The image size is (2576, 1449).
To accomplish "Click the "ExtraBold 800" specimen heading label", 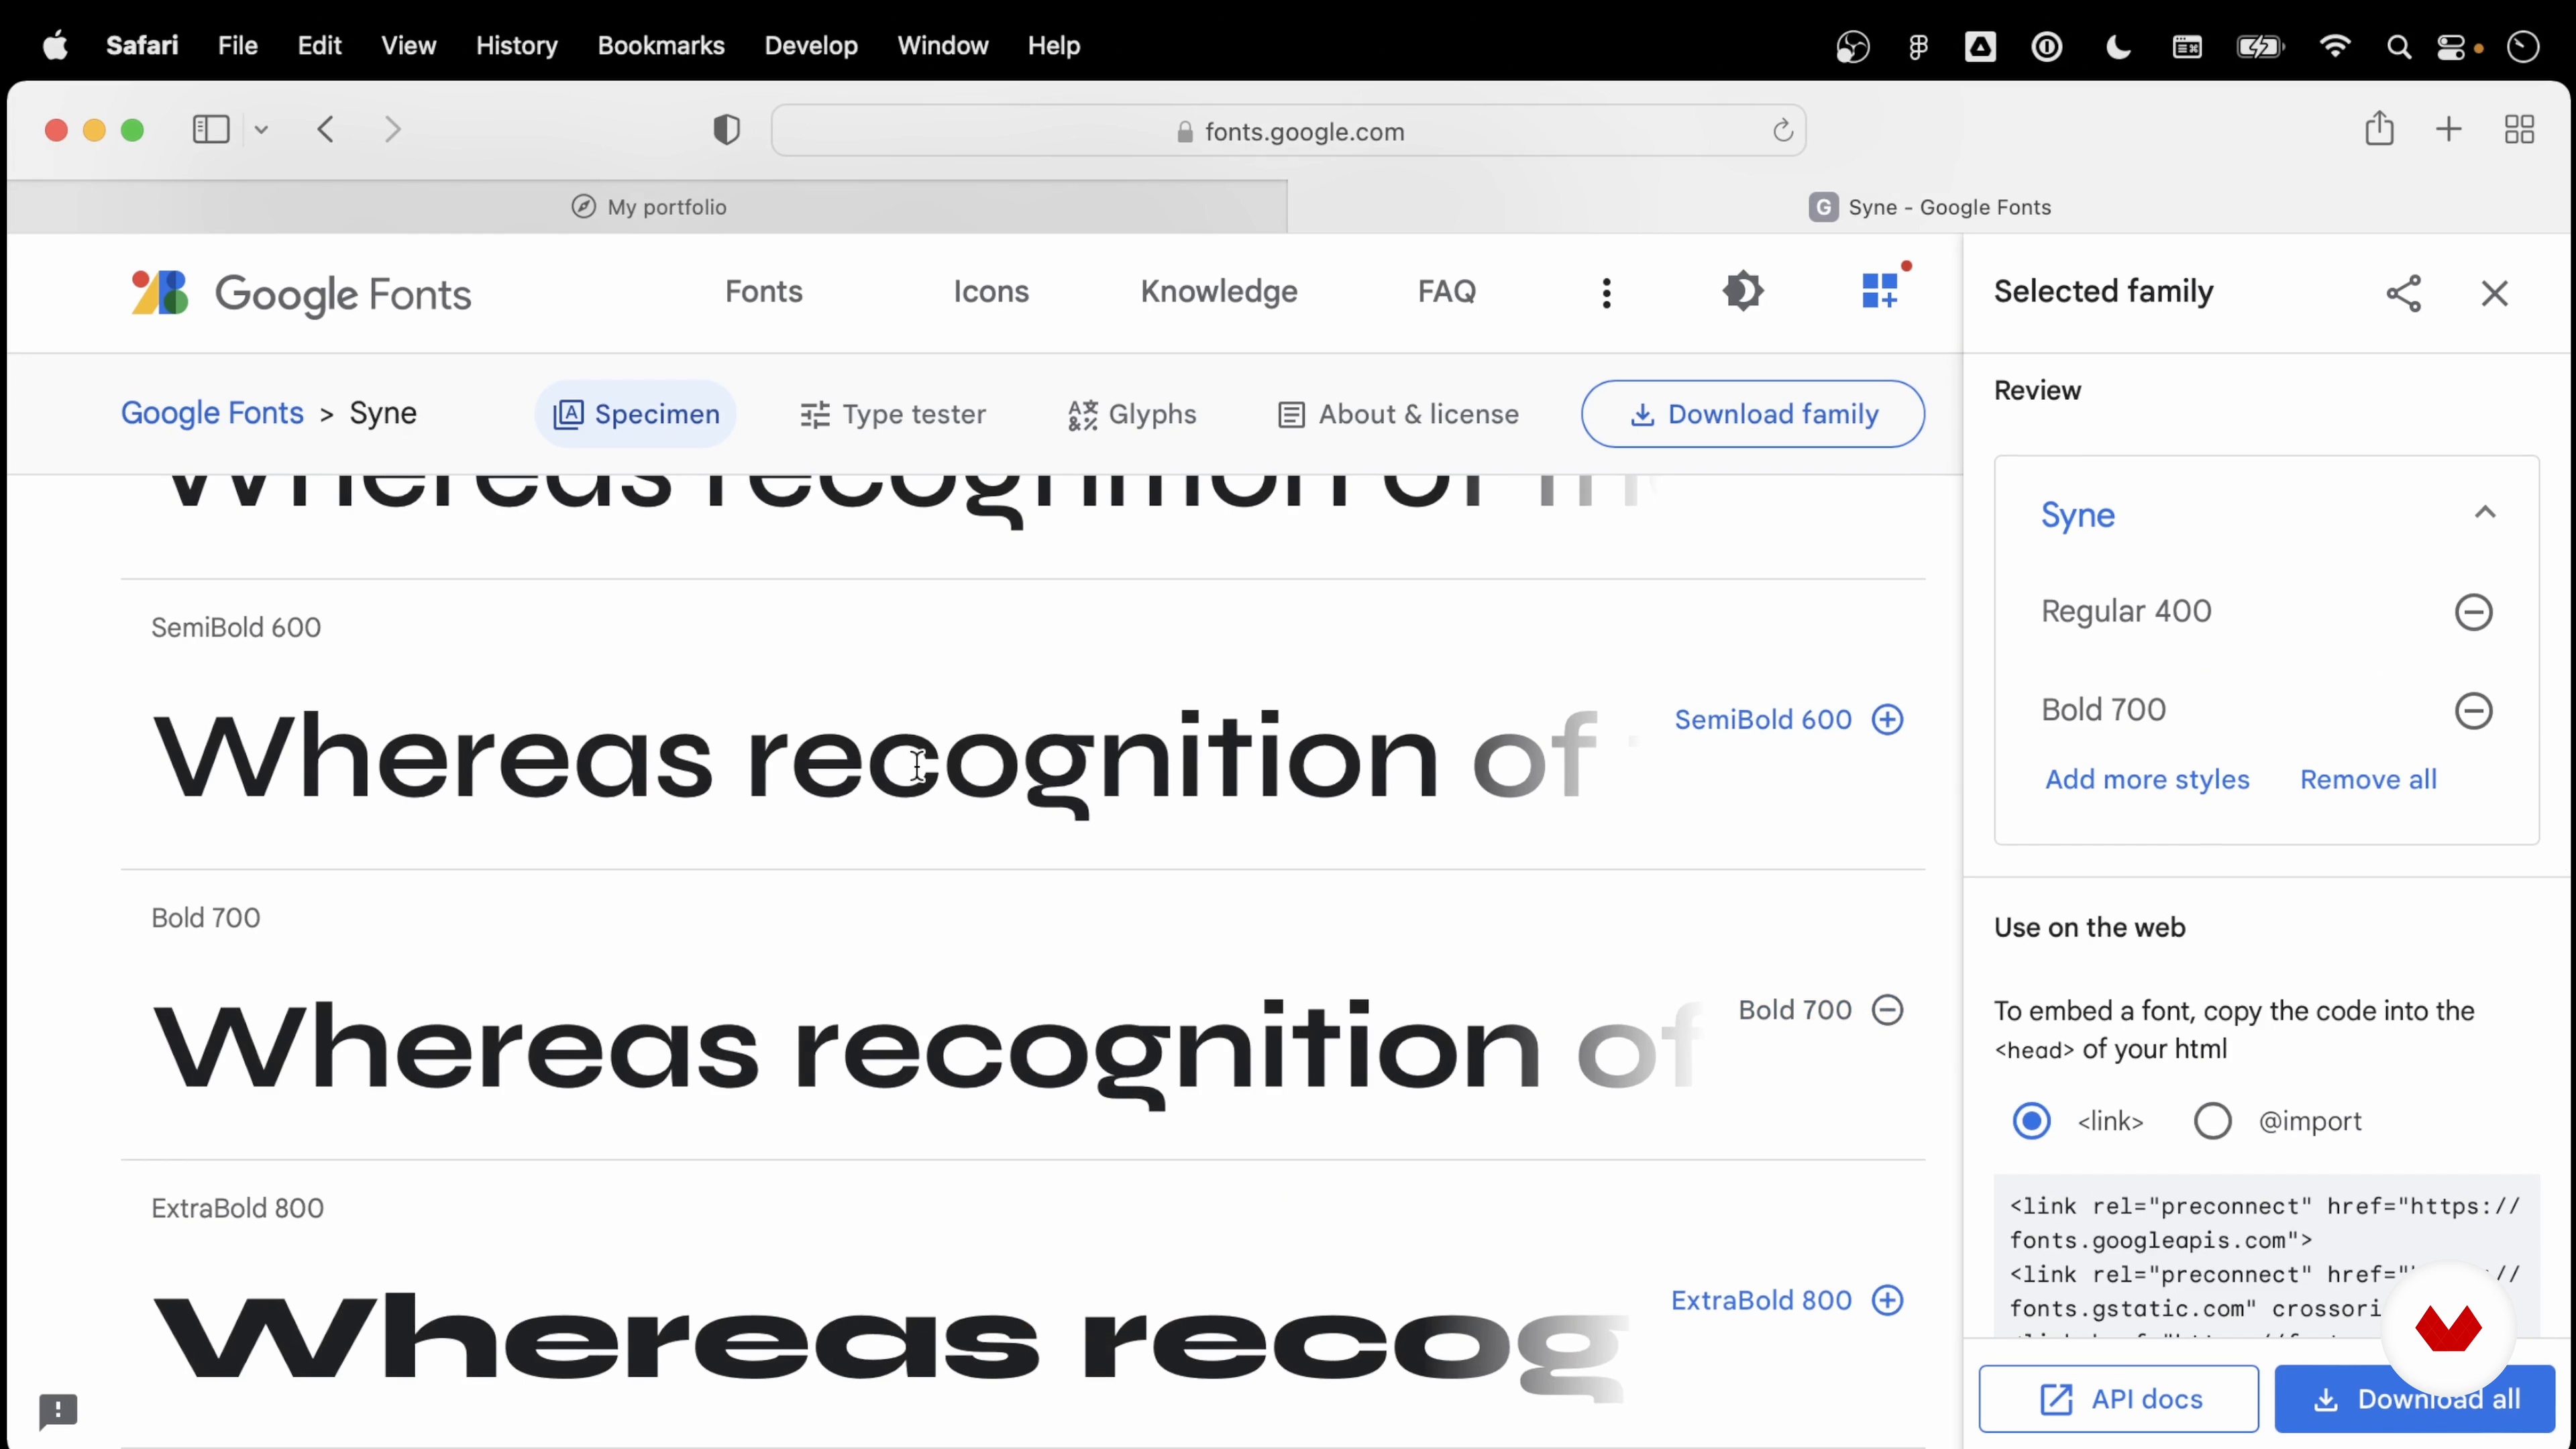I will [237, 1208].
